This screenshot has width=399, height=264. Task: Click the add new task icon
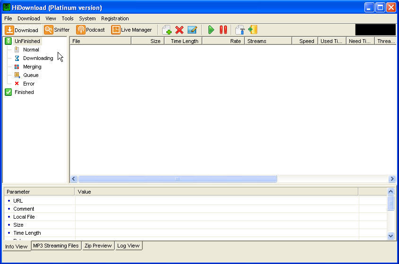[x=167, y=30]
